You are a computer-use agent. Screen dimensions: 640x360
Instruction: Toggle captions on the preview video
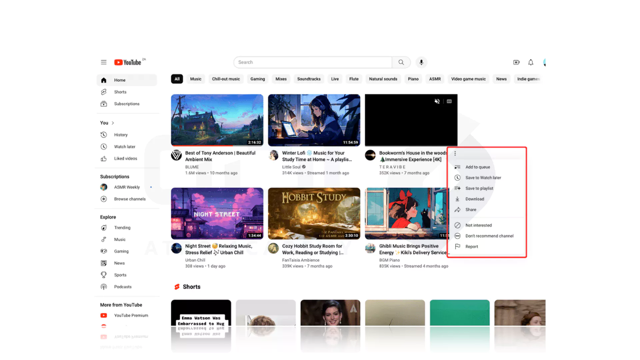click(449, 101)
